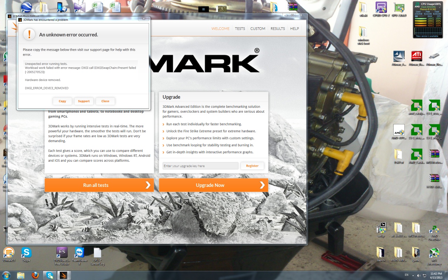Select the 3DMark taskbar button
Screen dimensions: 448x280
click(x=63, y=275)
